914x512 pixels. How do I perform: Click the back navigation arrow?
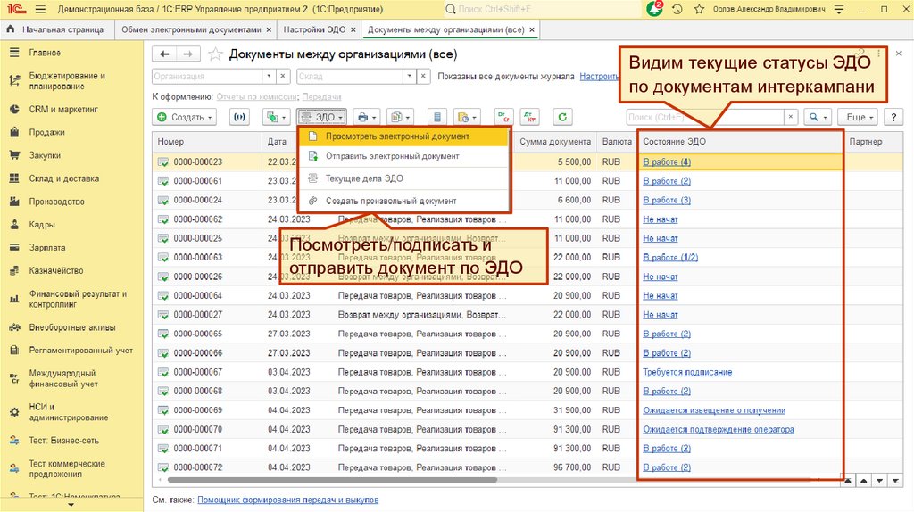click(x=166, y=54)
